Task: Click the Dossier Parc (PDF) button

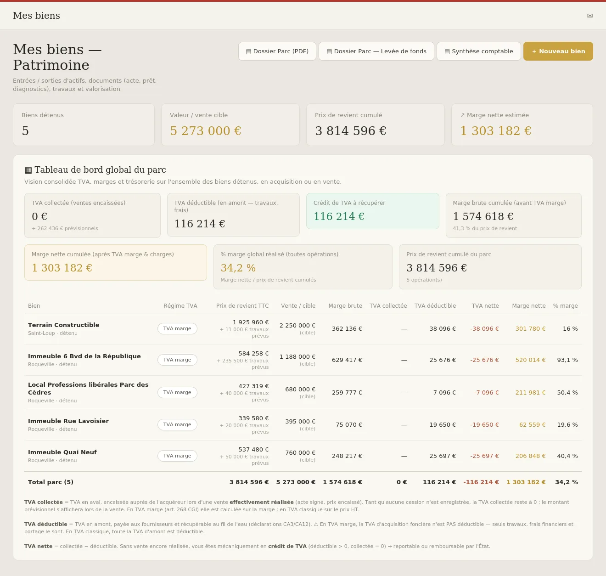Action: pos(277,51)
